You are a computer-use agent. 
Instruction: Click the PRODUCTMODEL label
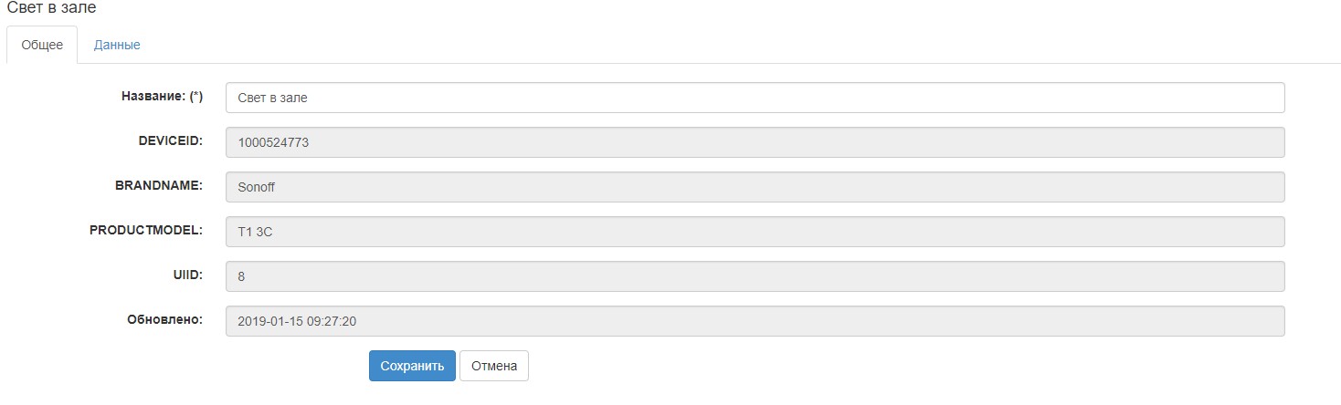pos(146,230)
